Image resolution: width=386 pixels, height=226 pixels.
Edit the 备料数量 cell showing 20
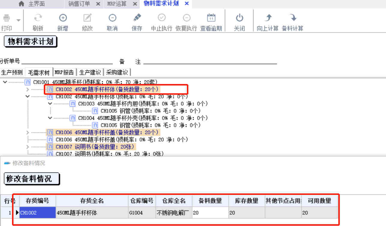210,213
